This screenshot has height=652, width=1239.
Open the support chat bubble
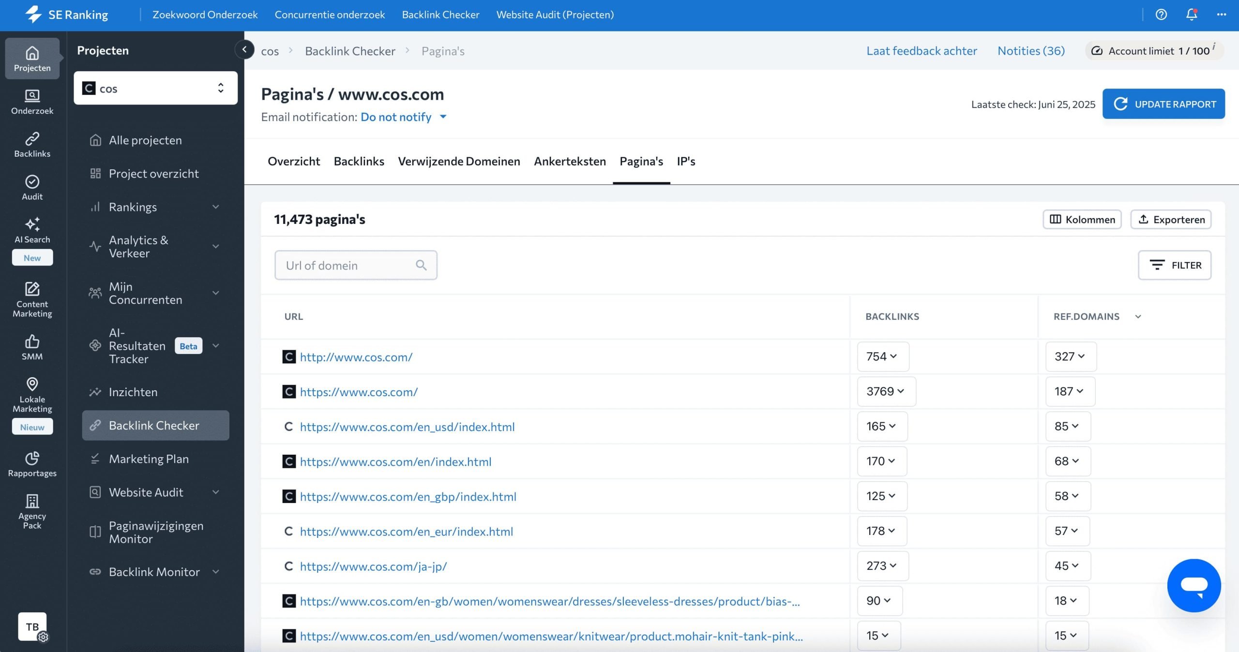[1194, 585]
